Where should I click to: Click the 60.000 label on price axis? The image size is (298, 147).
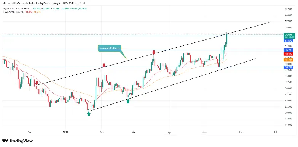tap(289, 15)
